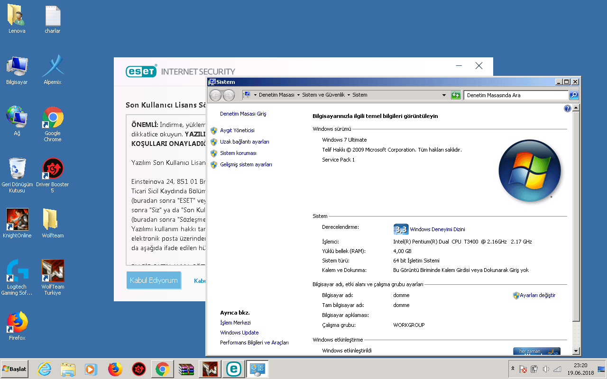Viewport: 607px width, 379px height.
Task: Open the volume speaker tray icon
Action: (x=546, y=369)
